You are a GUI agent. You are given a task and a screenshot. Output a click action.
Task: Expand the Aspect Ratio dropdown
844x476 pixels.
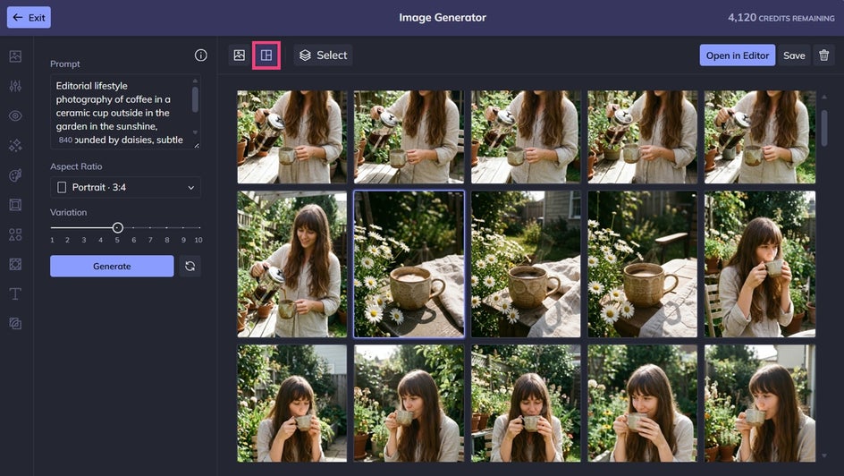[x=125, y=187]
